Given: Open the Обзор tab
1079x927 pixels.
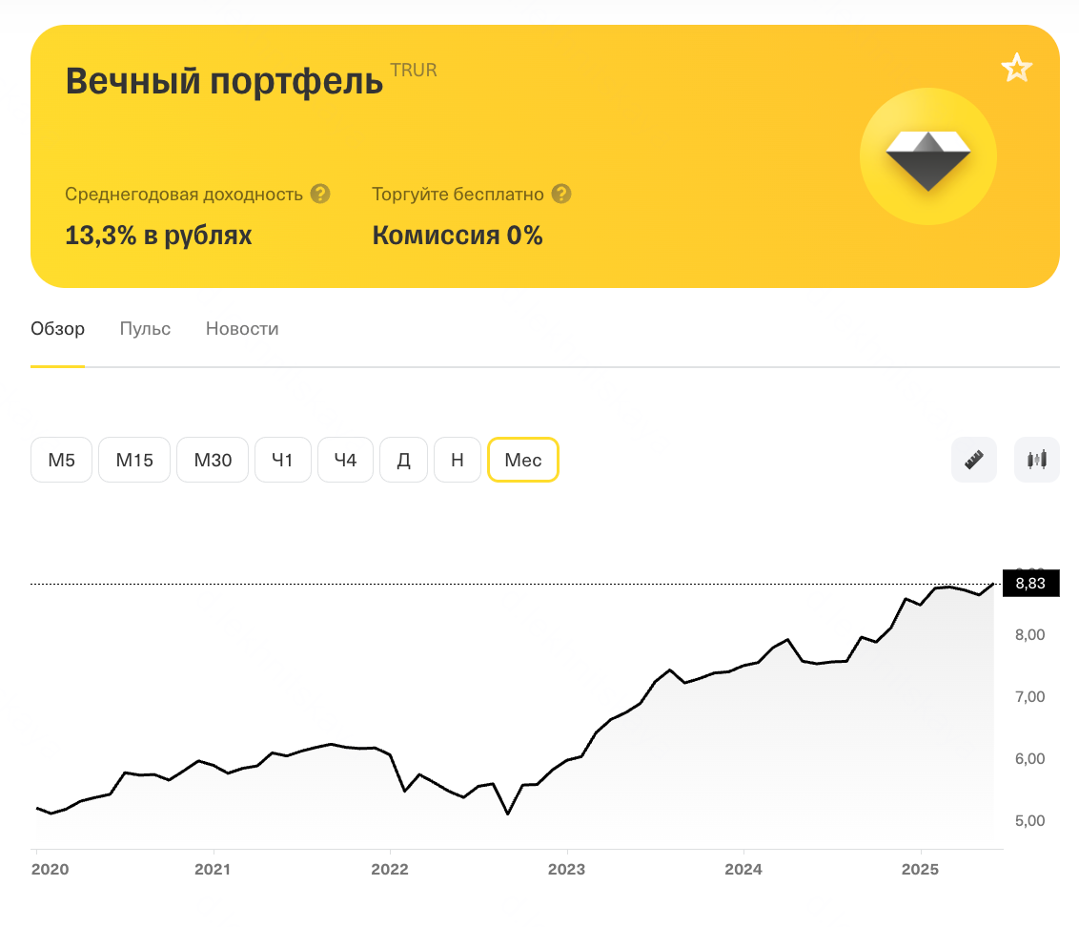Looking at the screenshot, I should (57, 329).
